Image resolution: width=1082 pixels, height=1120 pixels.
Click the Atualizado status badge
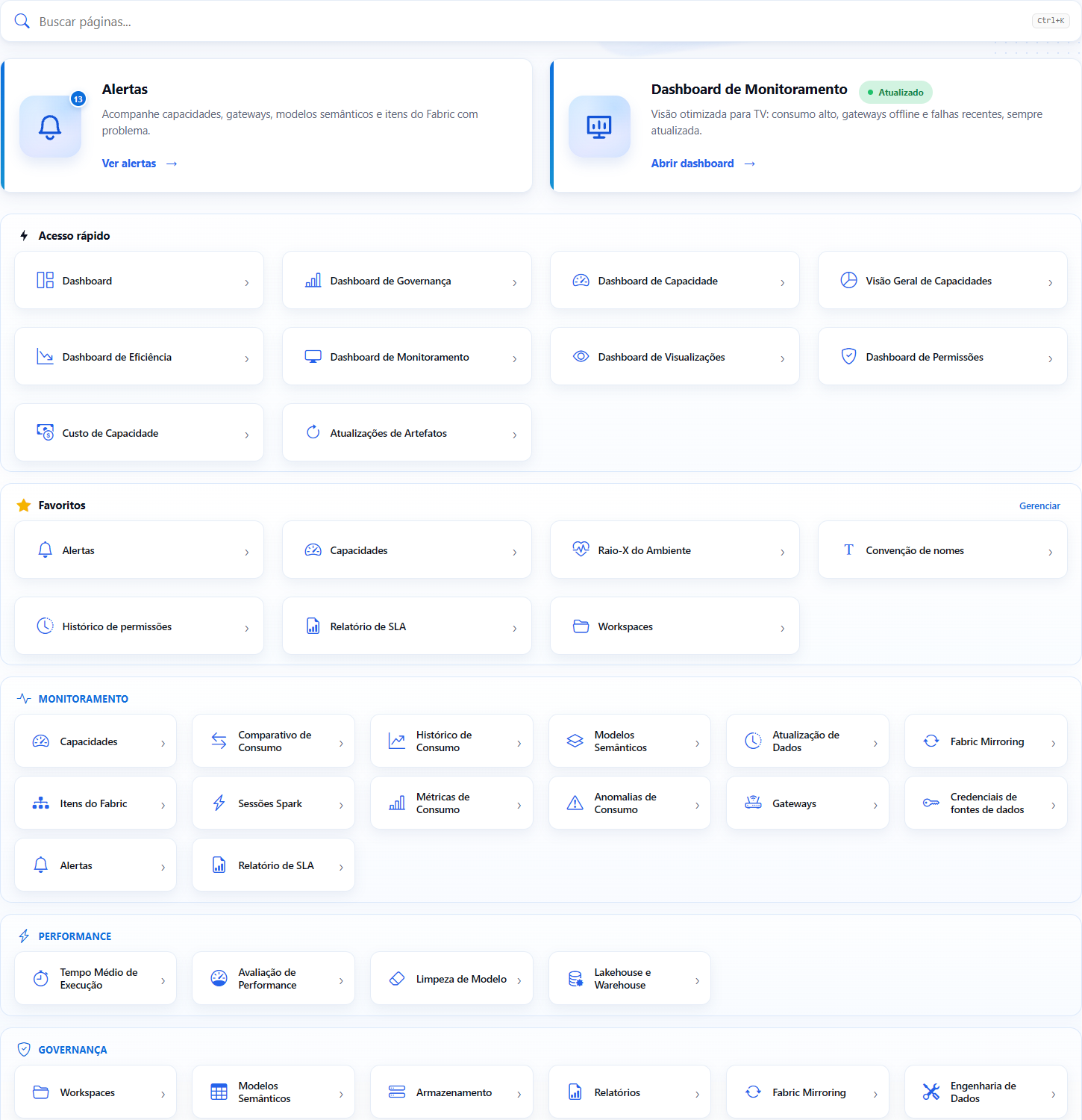895,92
